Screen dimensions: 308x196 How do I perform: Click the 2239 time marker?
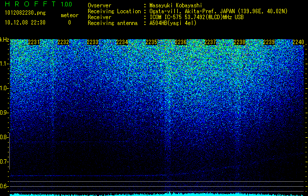click(x=269, y=42)
